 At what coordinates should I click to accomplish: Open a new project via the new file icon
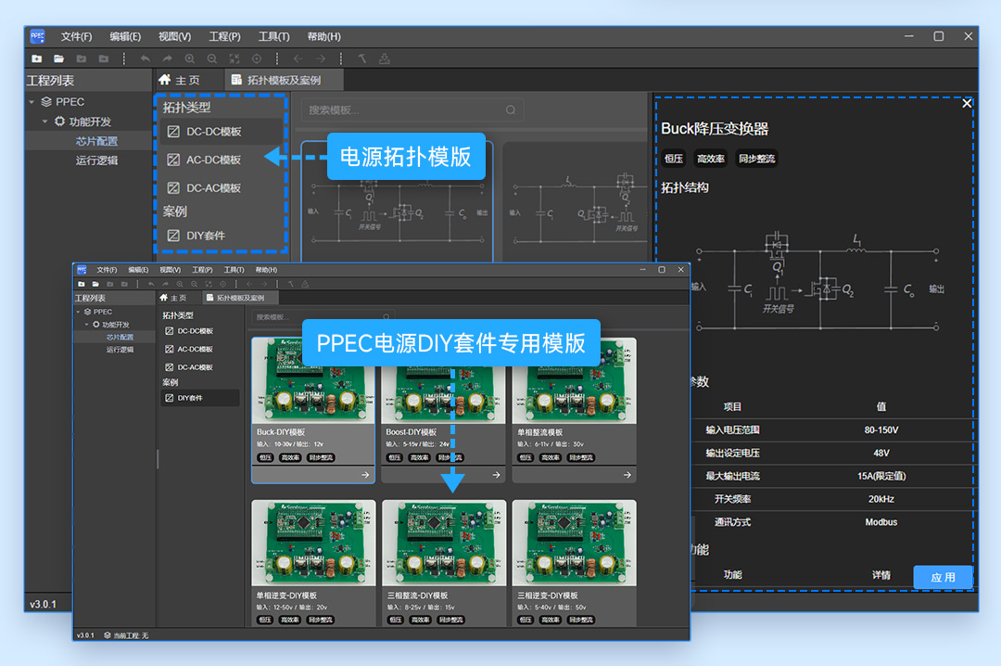pyautogui.click(x=35, y=58)
